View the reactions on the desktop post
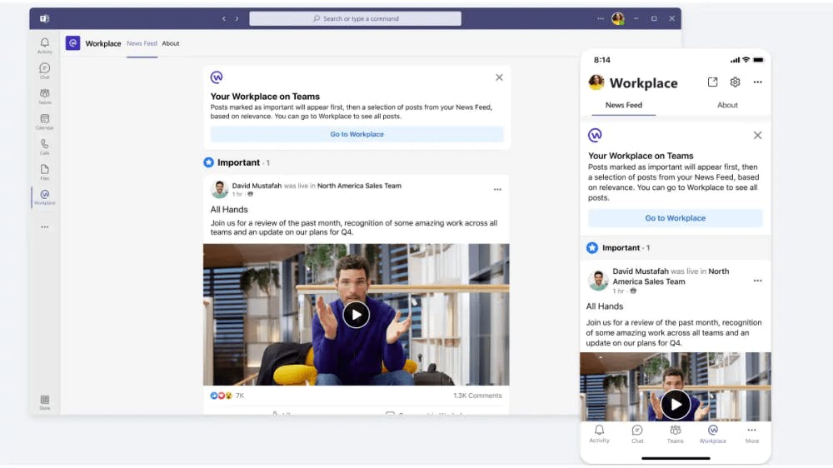This screenshot has width=833, height=468. pos(227,396)
